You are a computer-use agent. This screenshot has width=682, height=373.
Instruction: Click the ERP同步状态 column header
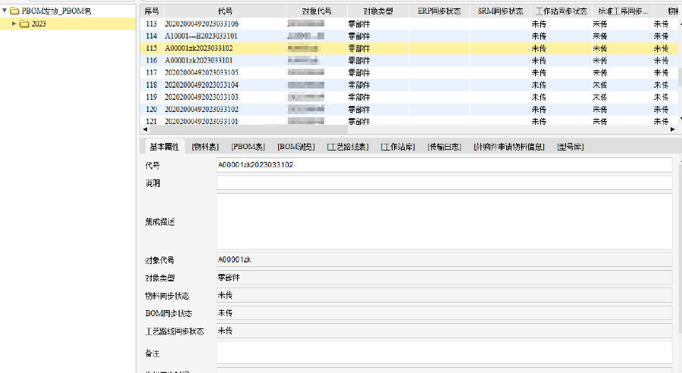point(440,11)
